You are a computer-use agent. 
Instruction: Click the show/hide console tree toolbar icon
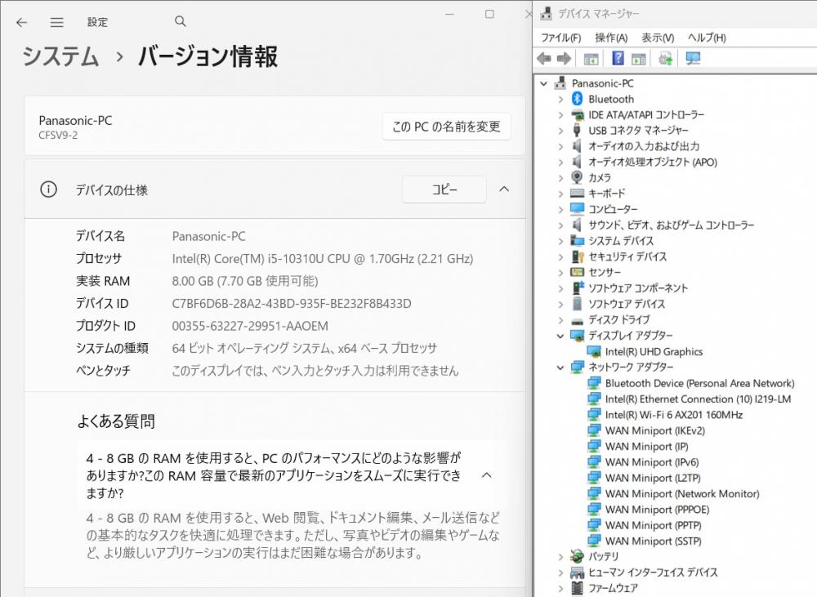591,59
